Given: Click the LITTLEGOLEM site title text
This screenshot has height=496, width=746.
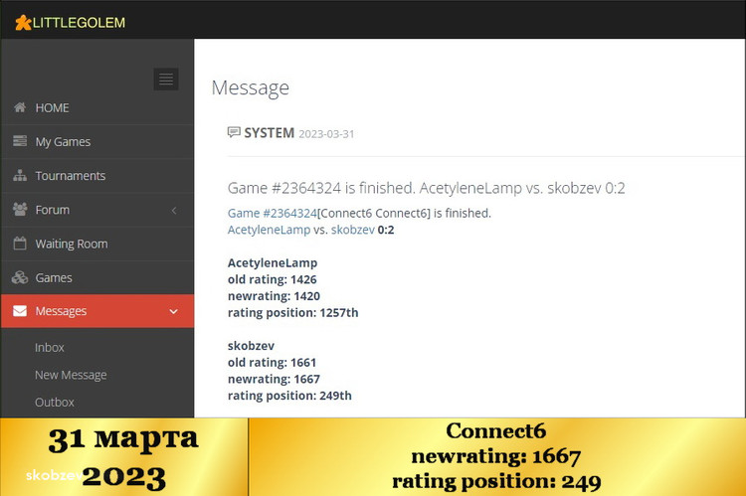Looking at the screenshot, I should (80, 22).
